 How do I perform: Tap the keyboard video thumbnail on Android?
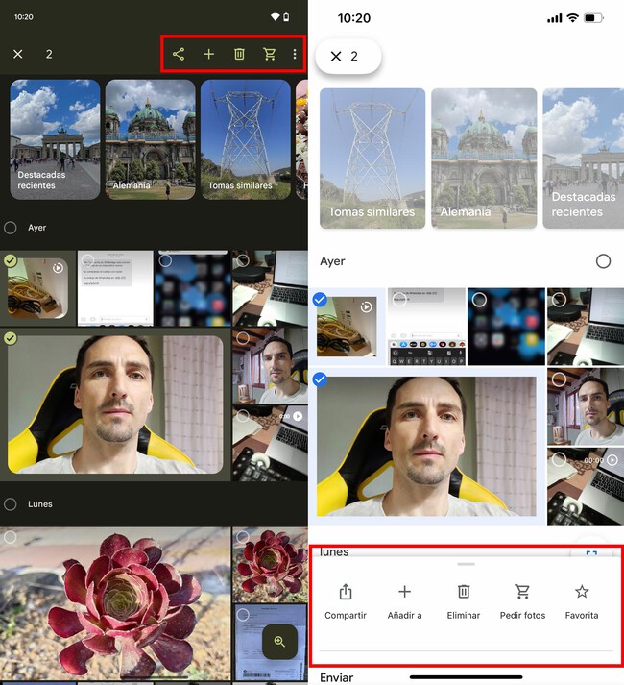[x=270, y=444]
